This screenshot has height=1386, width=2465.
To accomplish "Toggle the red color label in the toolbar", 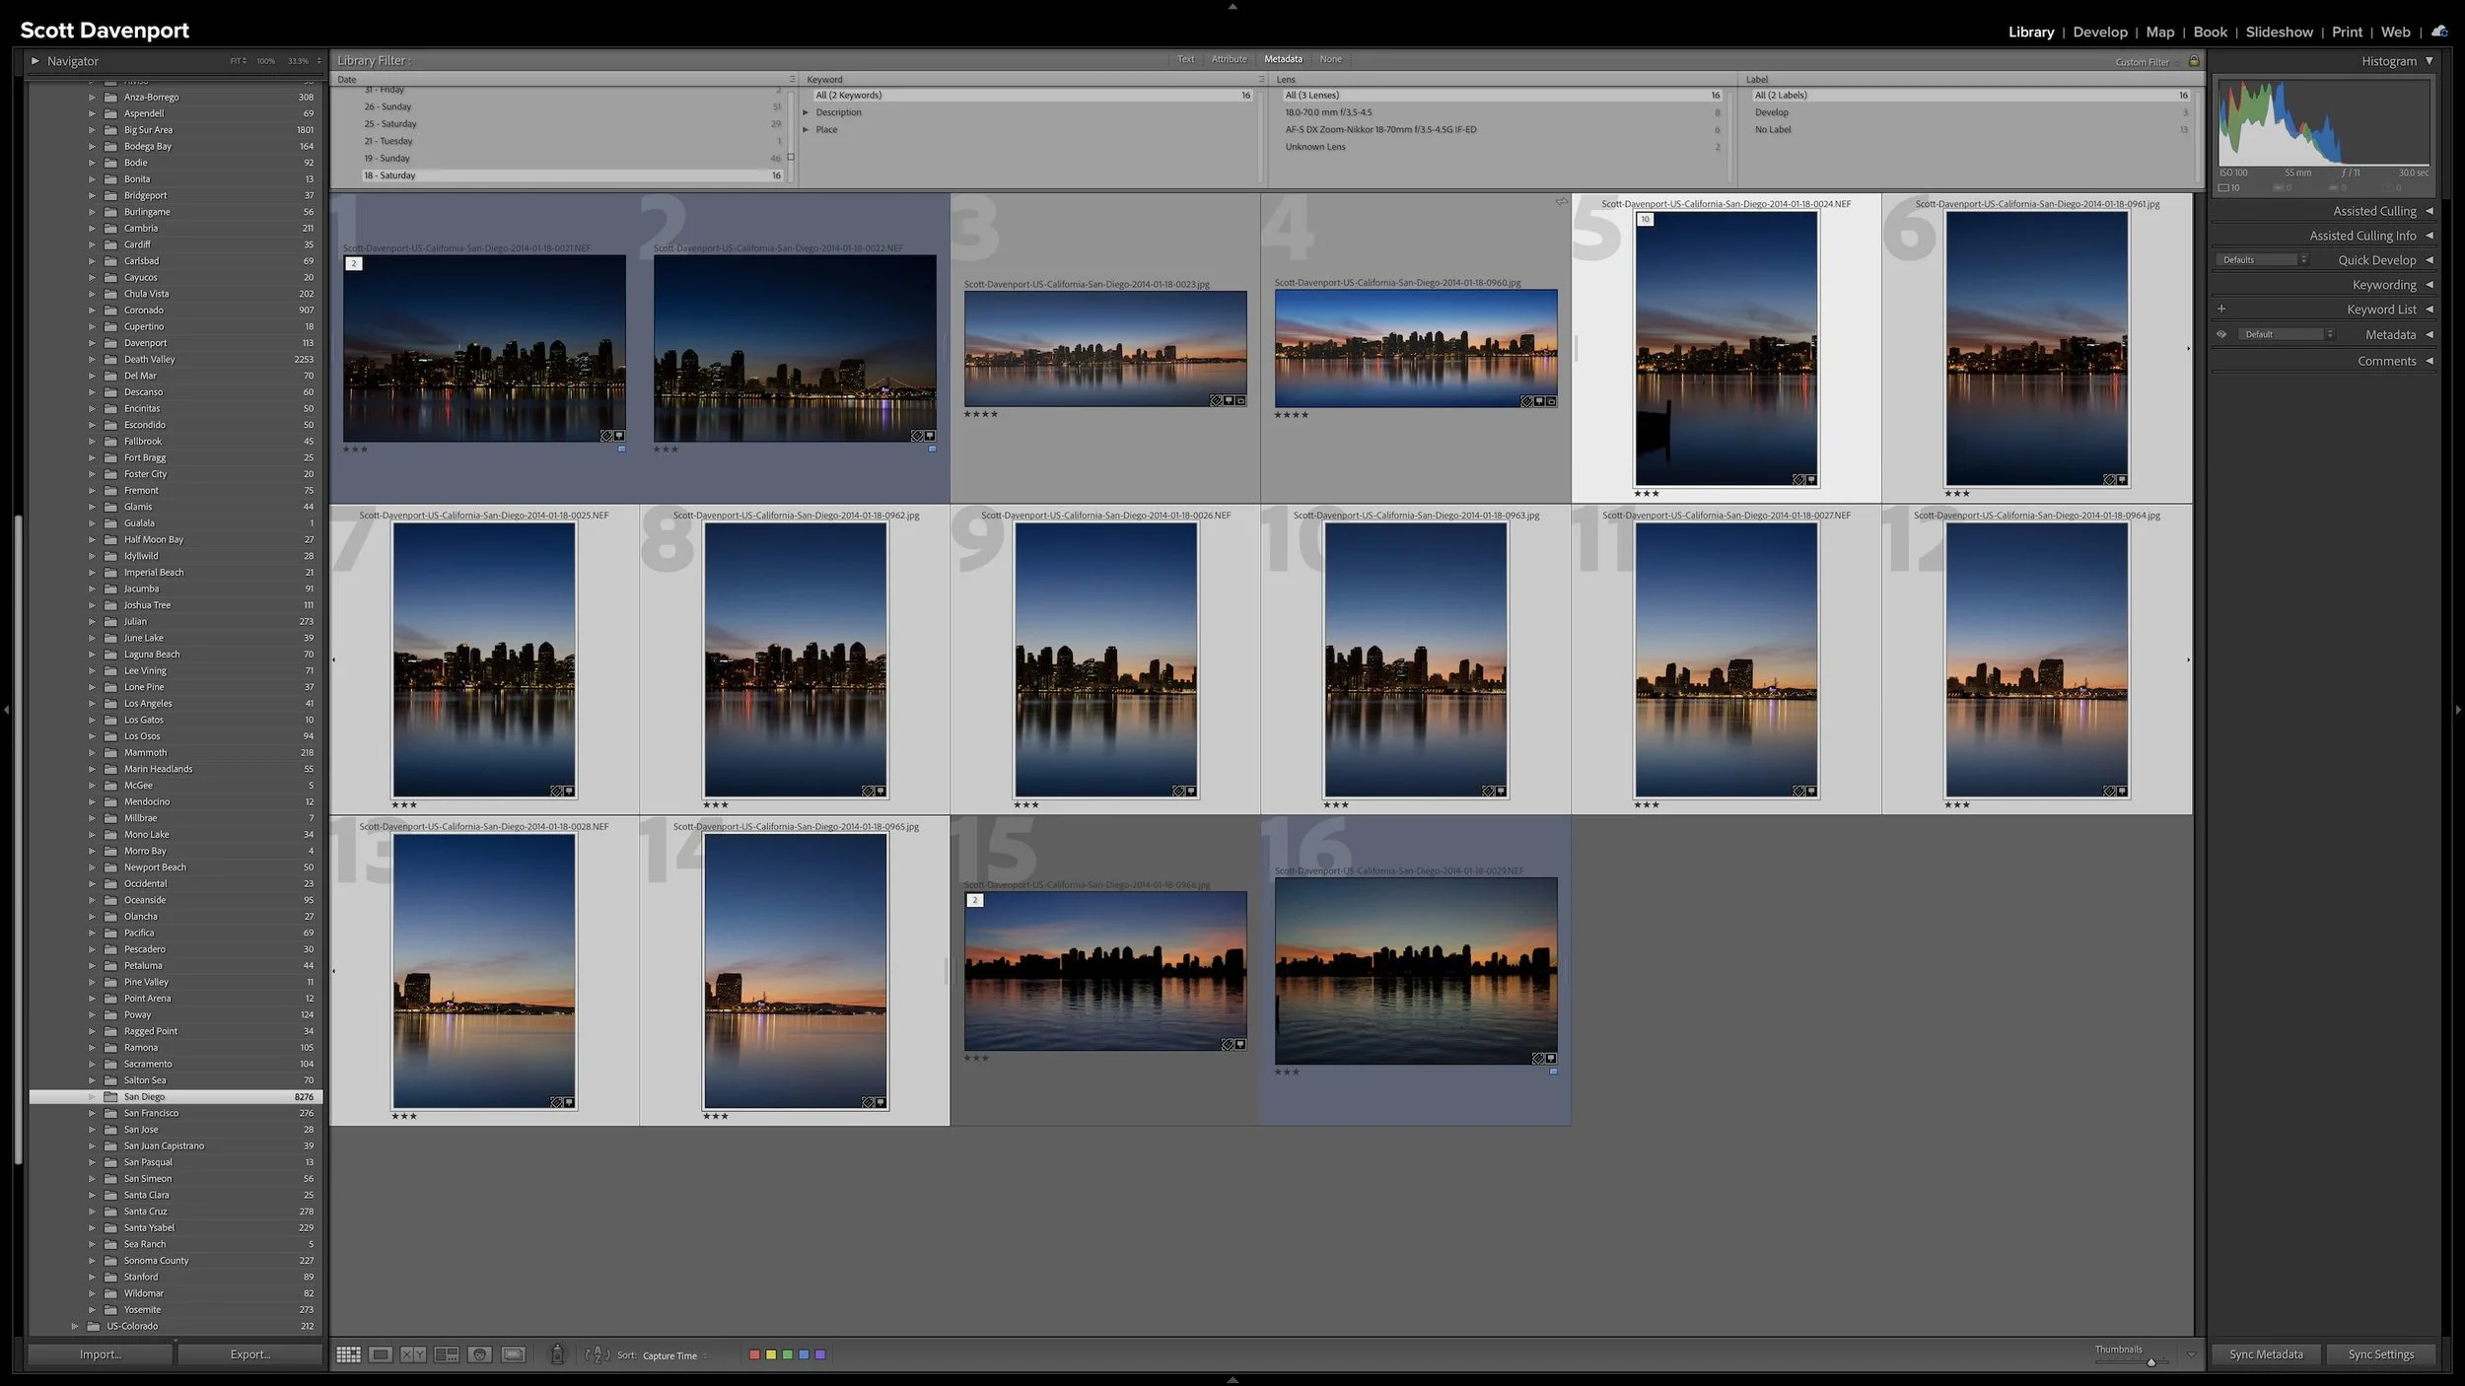I will pyautogui.click(x=754, y=1354).
